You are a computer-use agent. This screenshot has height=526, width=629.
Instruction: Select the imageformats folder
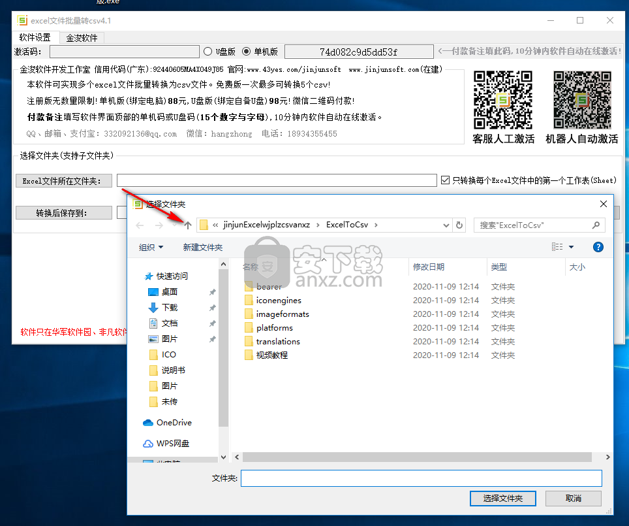pos(283,314)
